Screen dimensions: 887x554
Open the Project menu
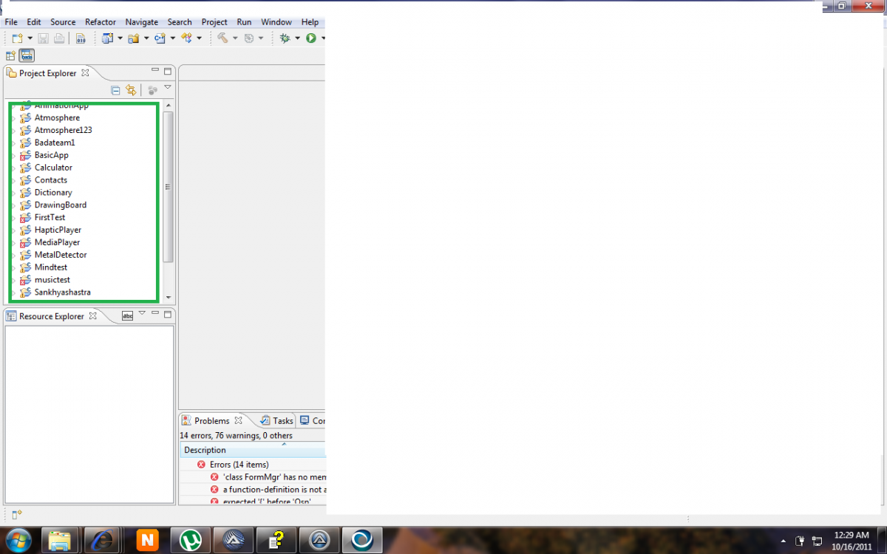click(214, 22)
